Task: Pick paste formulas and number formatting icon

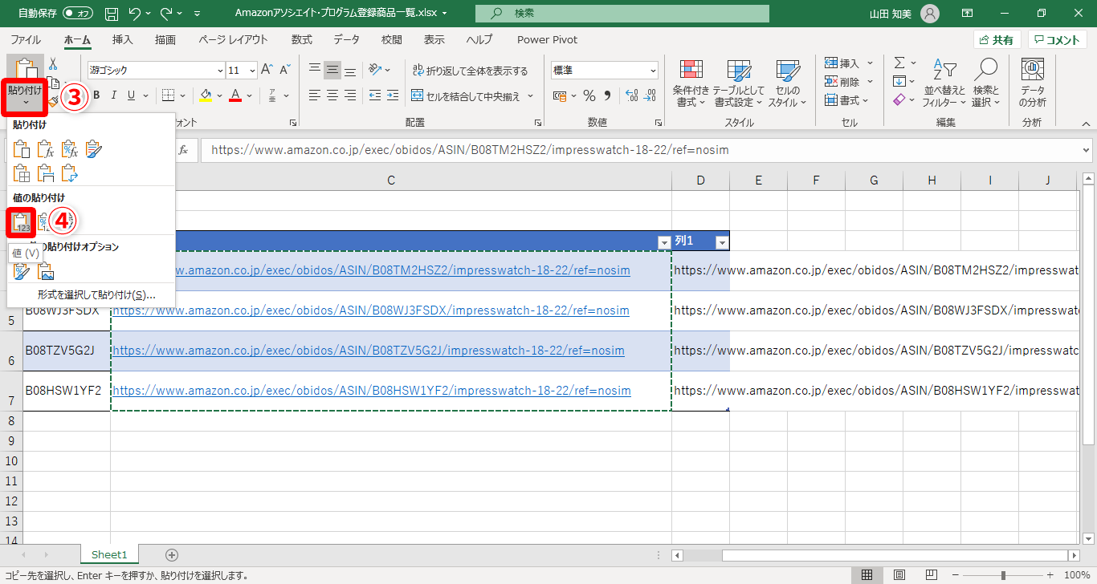Action: coord(70,149)
